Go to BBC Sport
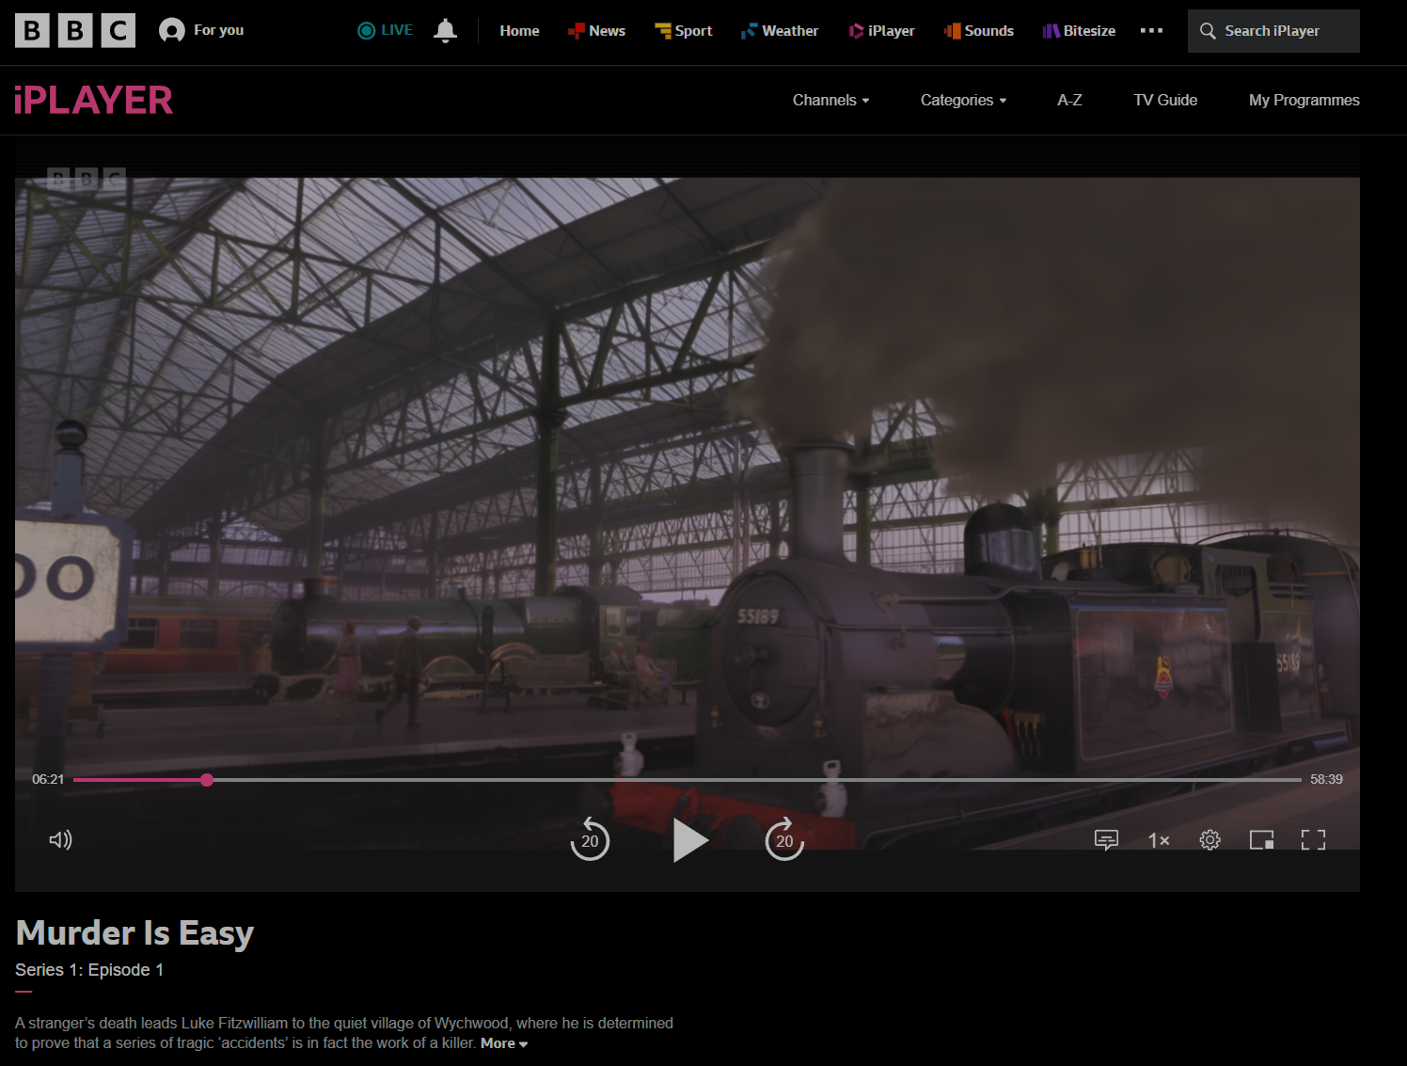 683,31
